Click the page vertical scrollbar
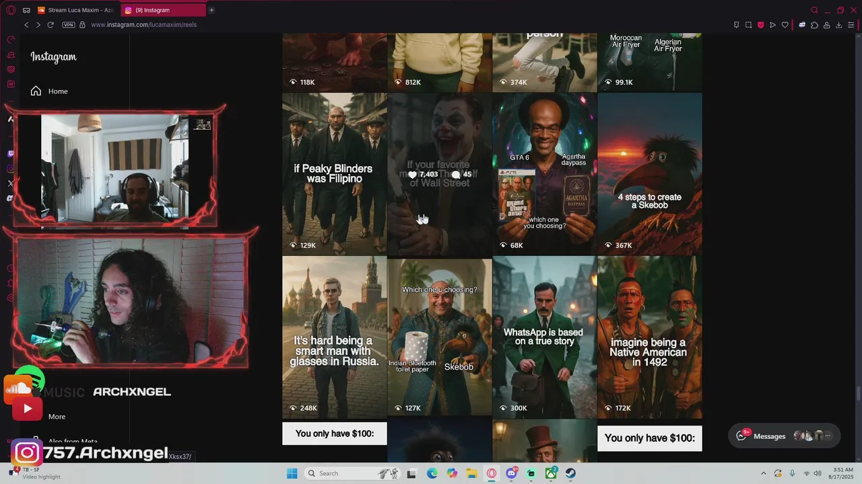The height and width of the screenshot is (484, 862). point(858,393)
